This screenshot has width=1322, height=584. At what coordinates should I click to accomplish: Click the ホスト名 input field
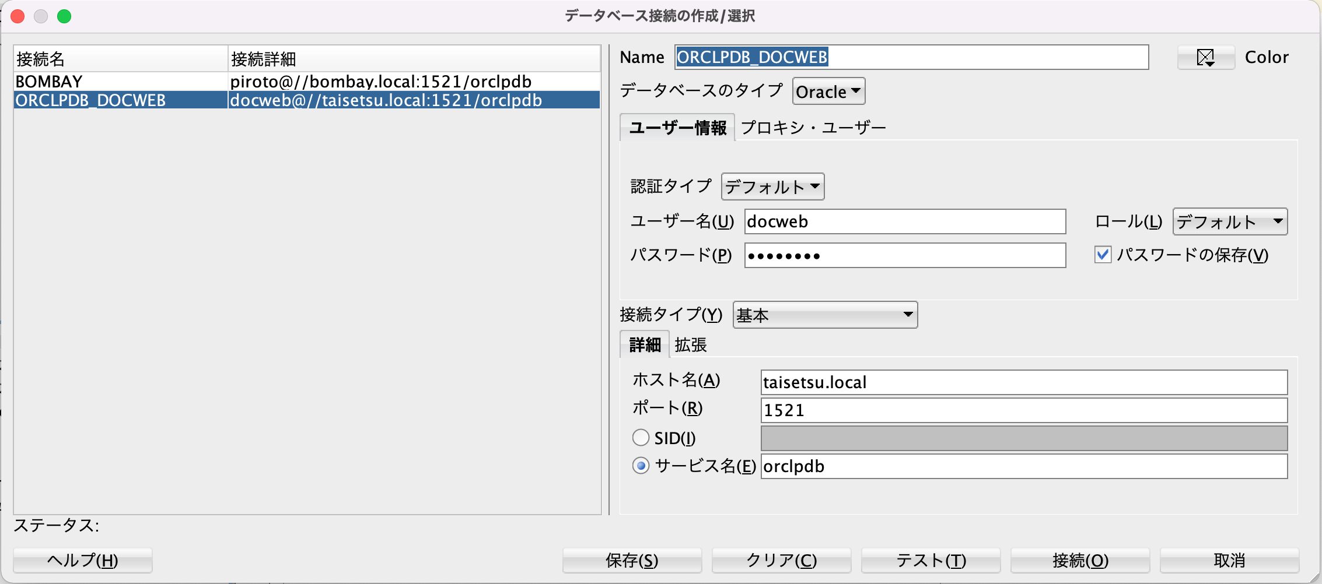coord(1023,382)
